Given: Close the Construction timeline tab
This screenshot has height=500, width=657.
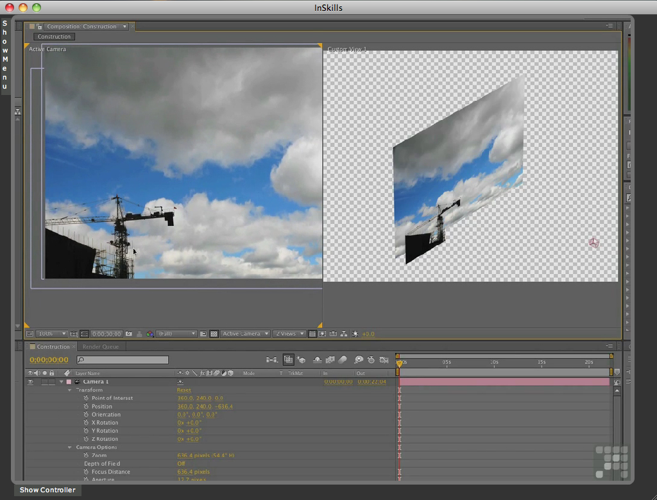Looking at the screenshot, I should click(74, 347).
